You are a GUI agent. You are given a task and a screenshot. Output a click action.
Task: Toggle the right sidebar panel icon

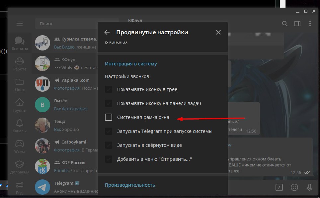(297, 24)
